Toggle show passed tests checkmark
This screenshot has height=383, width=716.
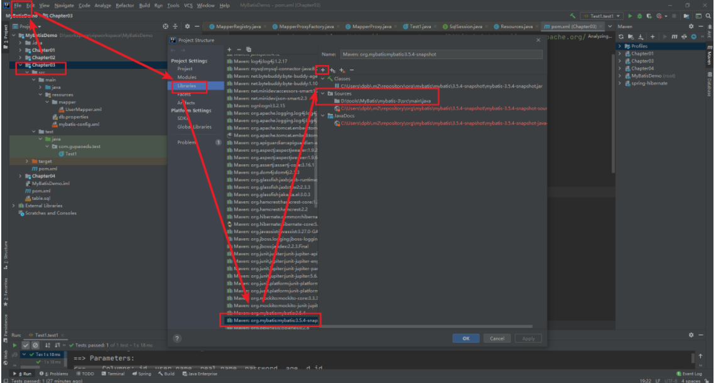coord(26,345)
